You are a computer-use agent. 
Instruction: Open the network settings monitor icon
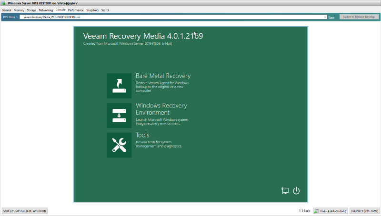click(x=285, y=191)
